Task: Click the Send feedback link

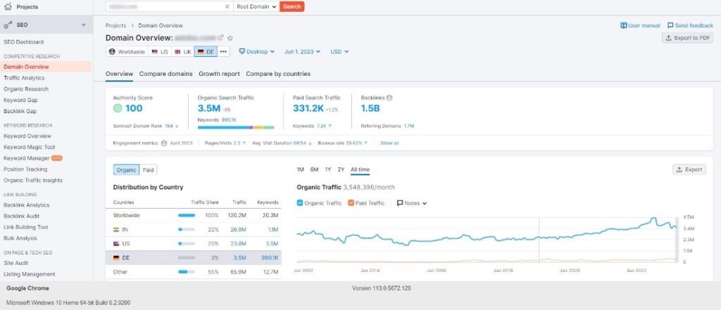Action: [690, 26]
